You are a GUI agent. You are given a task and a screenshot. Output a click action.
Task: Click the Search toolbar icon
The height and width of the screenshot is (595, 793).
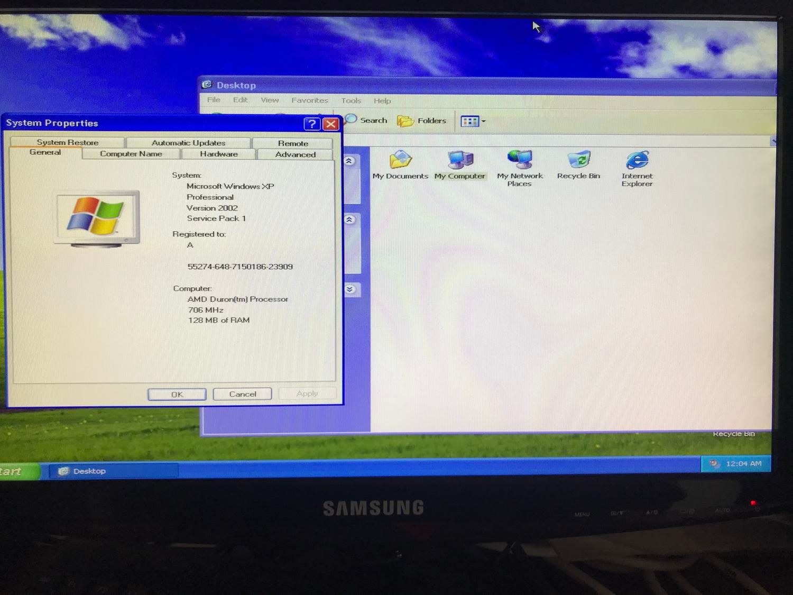point(366,121)
